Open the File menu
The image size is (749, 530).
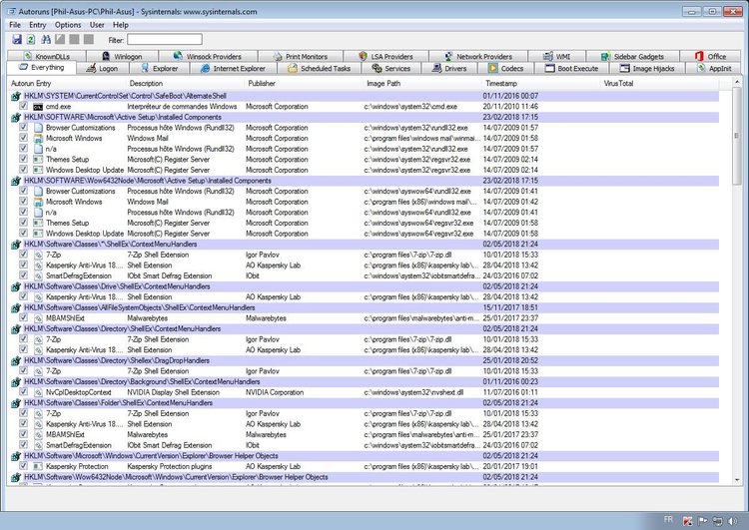pyautogui.click(x=15, y=25)
